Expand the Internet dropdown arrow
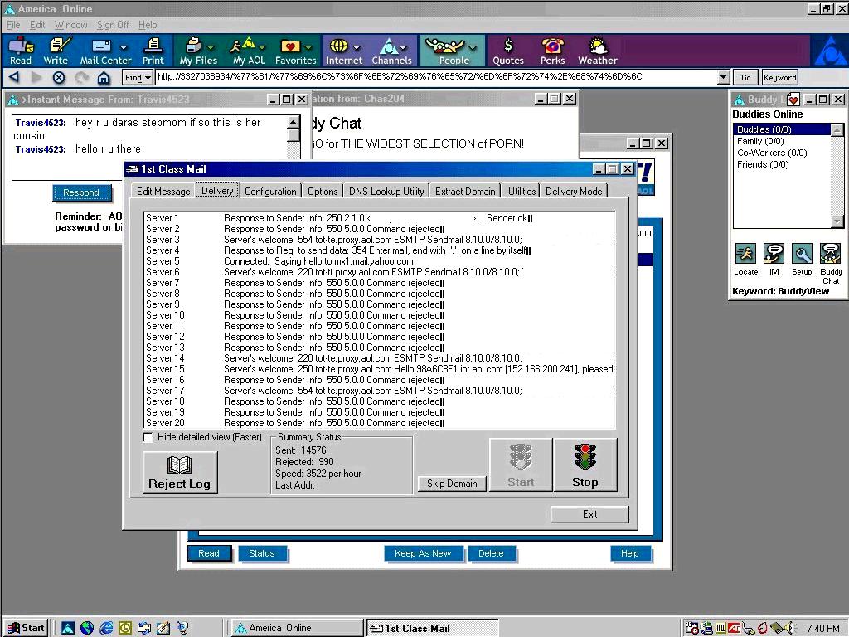 [357, 47]
